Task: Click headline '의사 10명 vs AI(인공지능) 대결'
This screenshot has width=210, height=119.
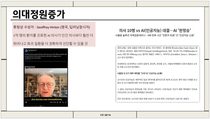Action: pos(155,30)
